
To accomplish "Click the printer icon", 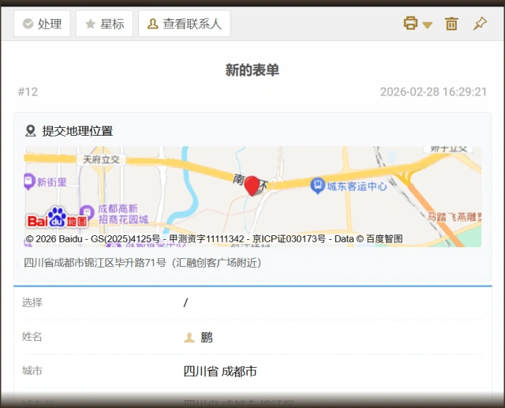I will coord(410,24).
